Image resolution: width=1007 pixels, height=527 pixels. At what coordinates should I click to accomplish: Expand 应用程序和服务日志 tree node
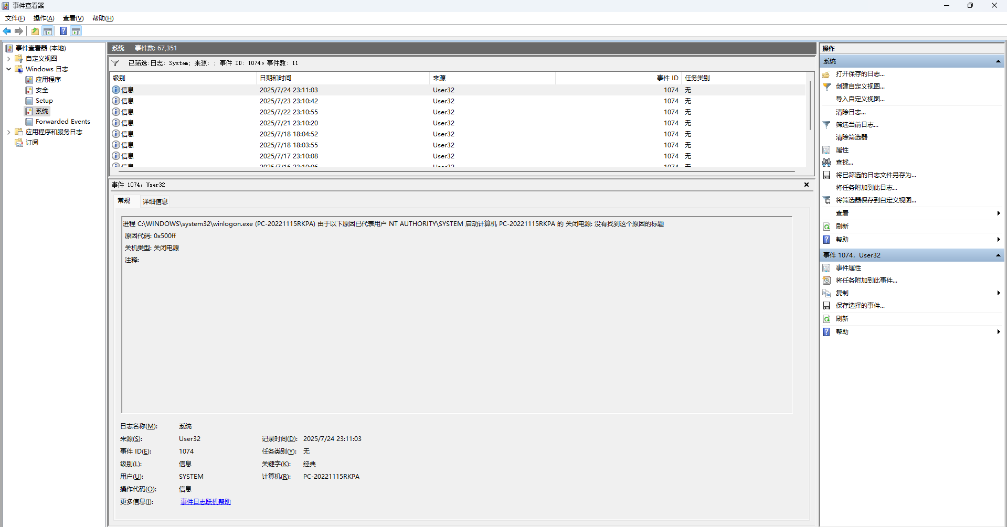9,132
